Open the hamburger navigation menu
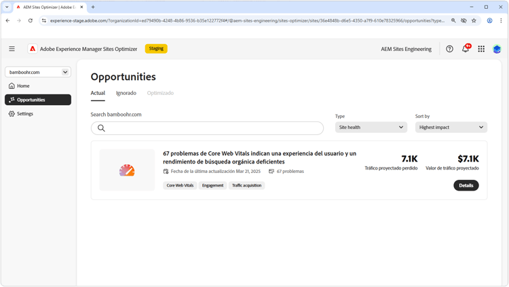Viewport: 509px width, 287px height. (12, 49)
